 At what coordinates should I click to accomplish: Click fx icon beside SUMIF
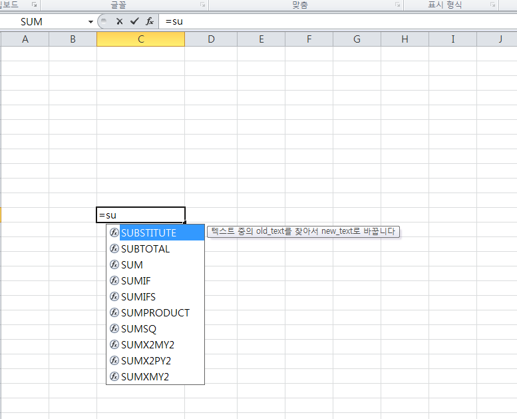point(114,280)
